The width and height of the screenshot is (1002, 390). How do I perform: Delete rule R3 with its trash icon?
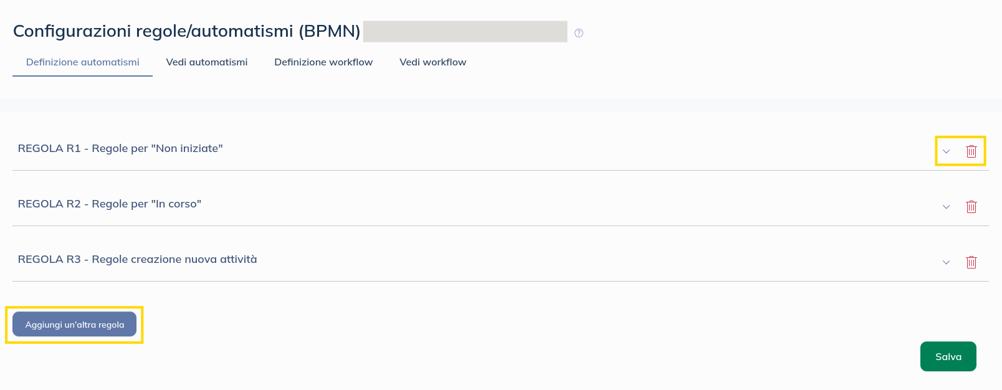[971, 262]
